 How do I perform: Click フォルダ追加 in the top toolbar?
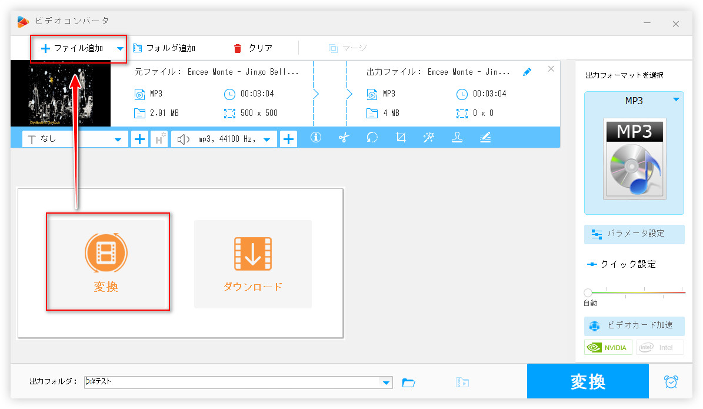pos(164,48)
